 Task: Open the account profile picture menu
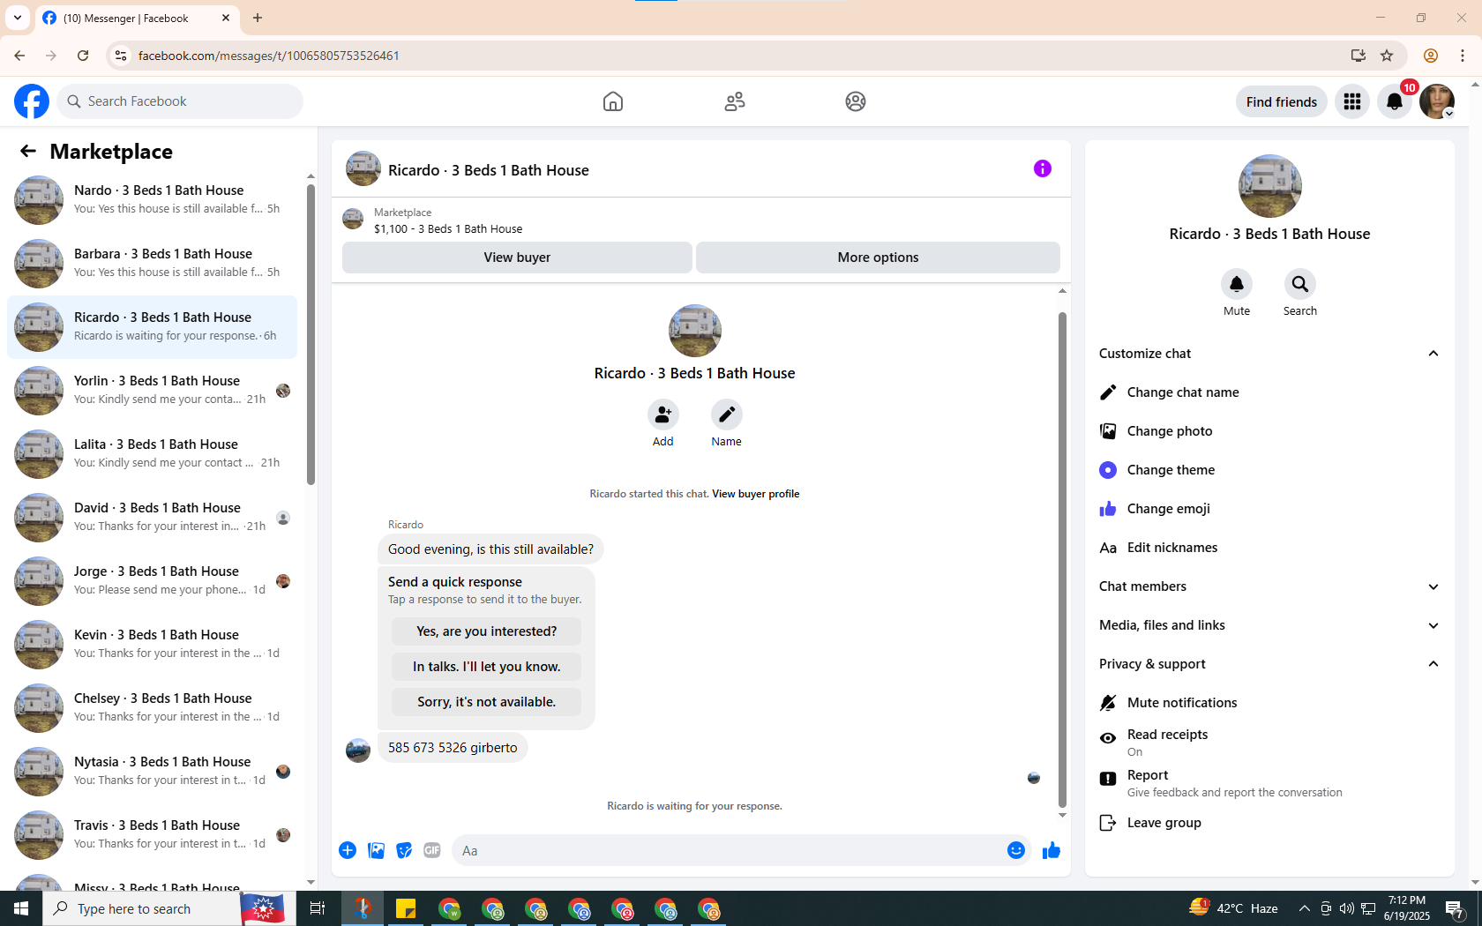pos(1437,101)
